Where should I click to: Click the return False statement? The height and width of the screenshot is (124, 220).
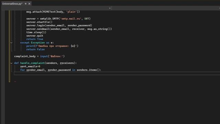point(35,49)
